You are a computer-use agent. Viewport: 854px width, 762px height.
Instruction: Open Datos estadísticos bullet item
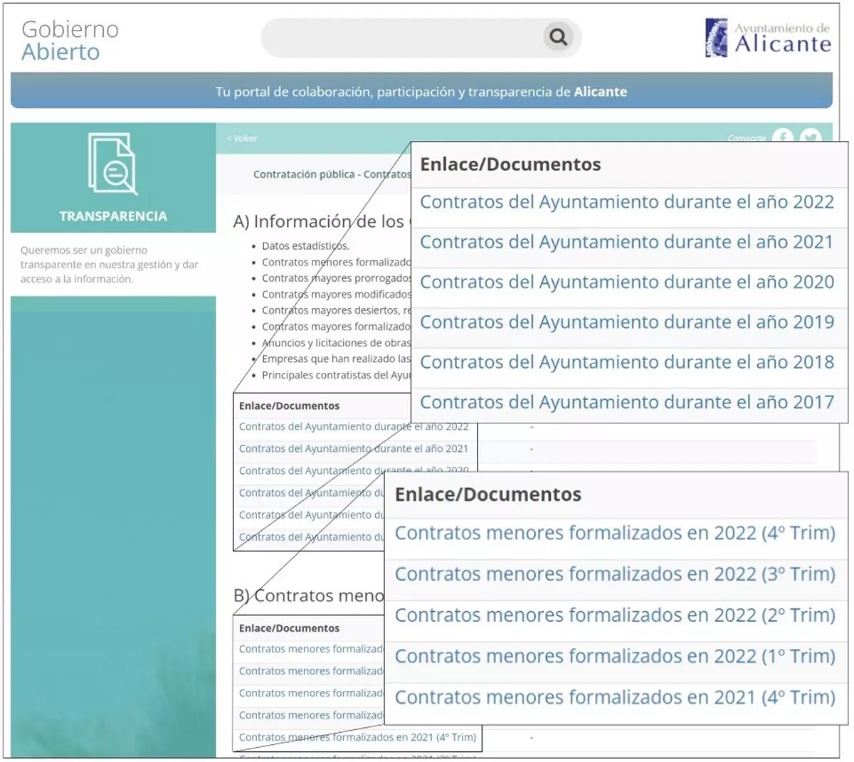(x=305, y=246)
